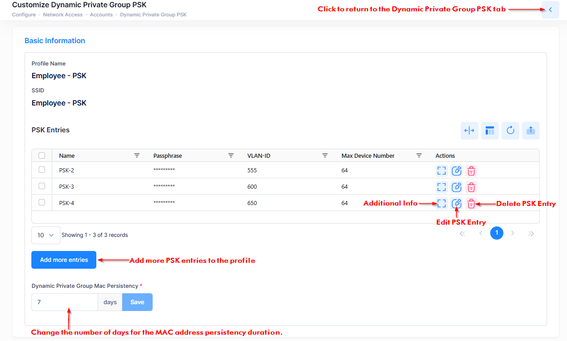The image size is (567, 341).
Task: Select the PSK-2 row checkbox
Action: click(42, 170)
